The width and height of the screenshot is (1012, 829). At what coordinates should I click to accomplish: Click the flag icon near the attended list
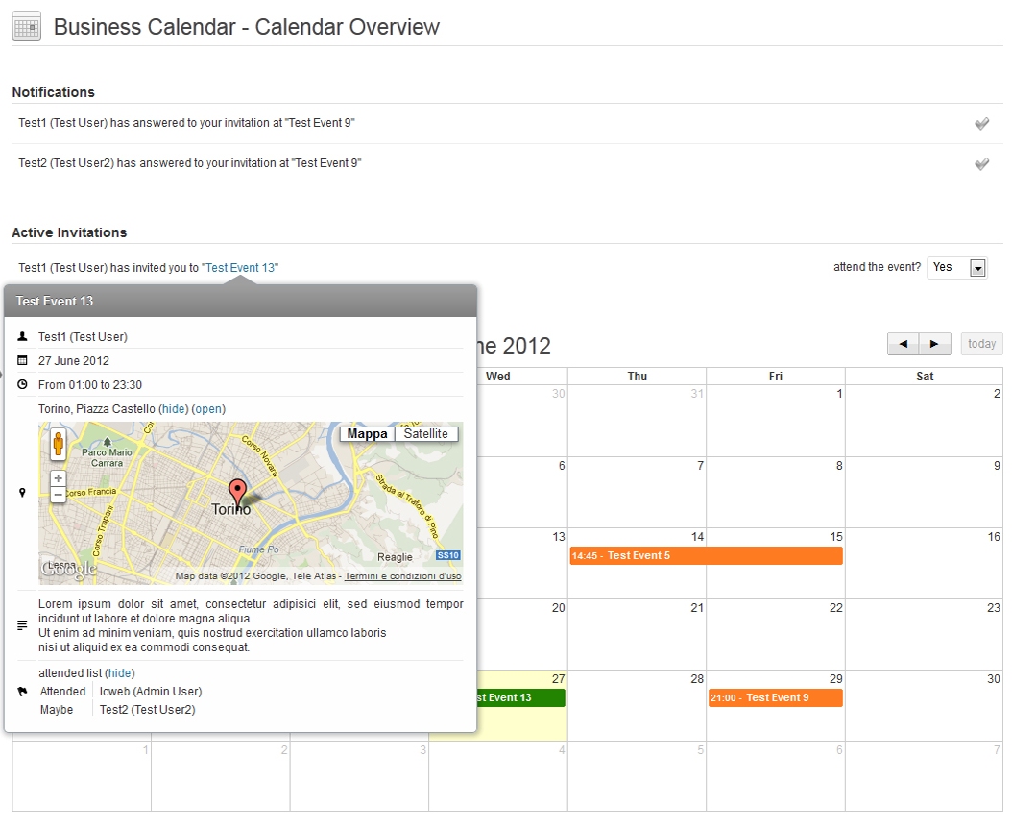tap(20, 691)
